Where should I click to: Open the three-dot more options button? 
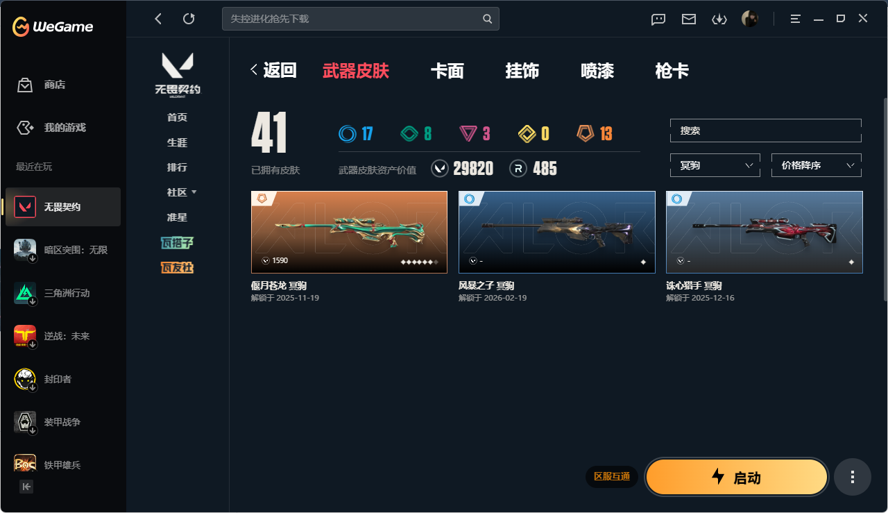(853, 477)
